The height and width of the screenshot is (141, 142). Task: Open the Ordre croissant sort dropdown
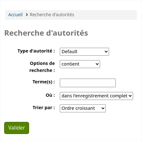tap(83, 108)
